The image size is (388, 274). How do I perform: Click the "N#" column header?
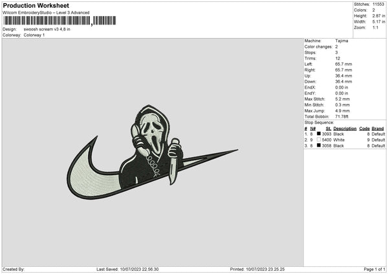(313, 129)
